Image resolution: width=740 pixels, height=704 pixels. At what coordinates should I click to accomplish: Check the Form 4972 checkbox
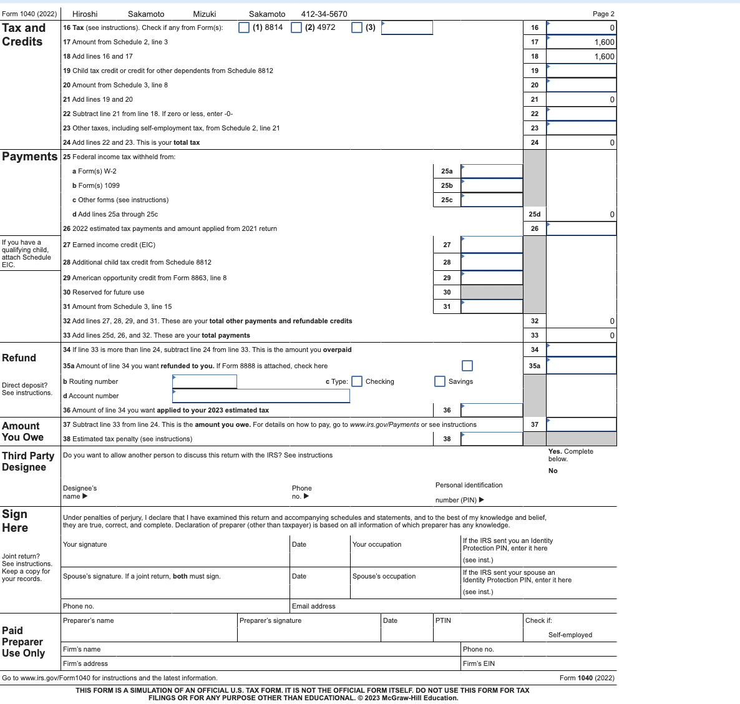(296, 28)
